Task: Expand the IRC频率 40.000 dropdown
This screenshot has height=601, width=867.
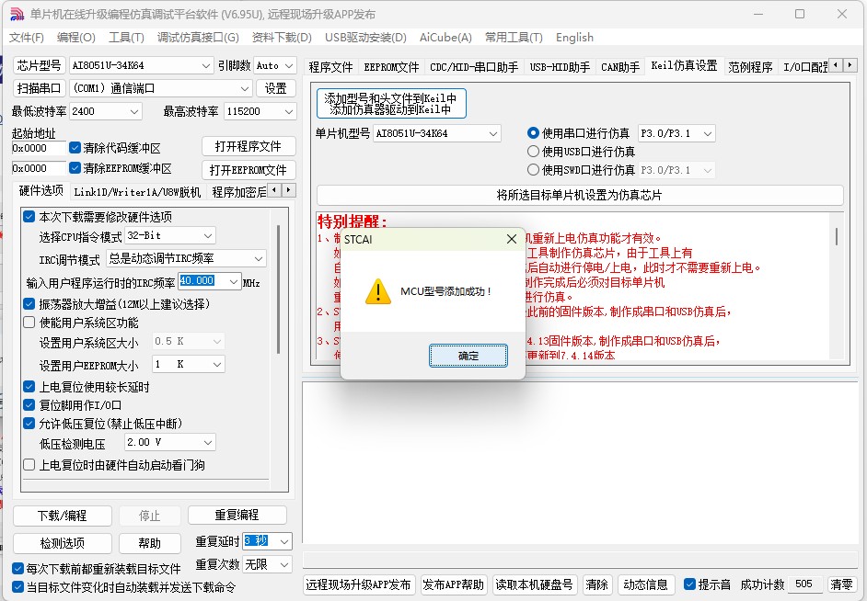Action: click(x=234, y=281)
